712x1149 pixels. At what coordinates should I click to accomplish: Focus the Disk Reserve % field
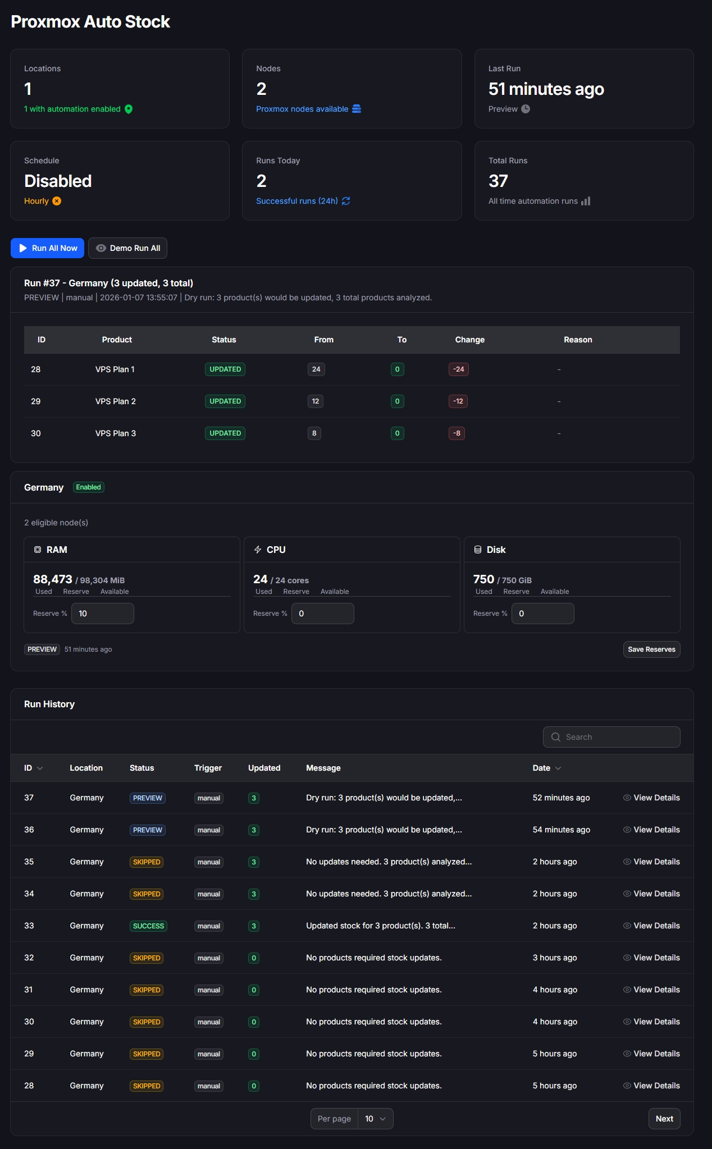coord(542,614)
